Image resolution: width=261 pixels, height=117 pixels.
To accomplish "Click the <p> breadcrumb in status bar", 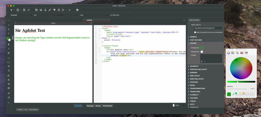I will [26, 110].
